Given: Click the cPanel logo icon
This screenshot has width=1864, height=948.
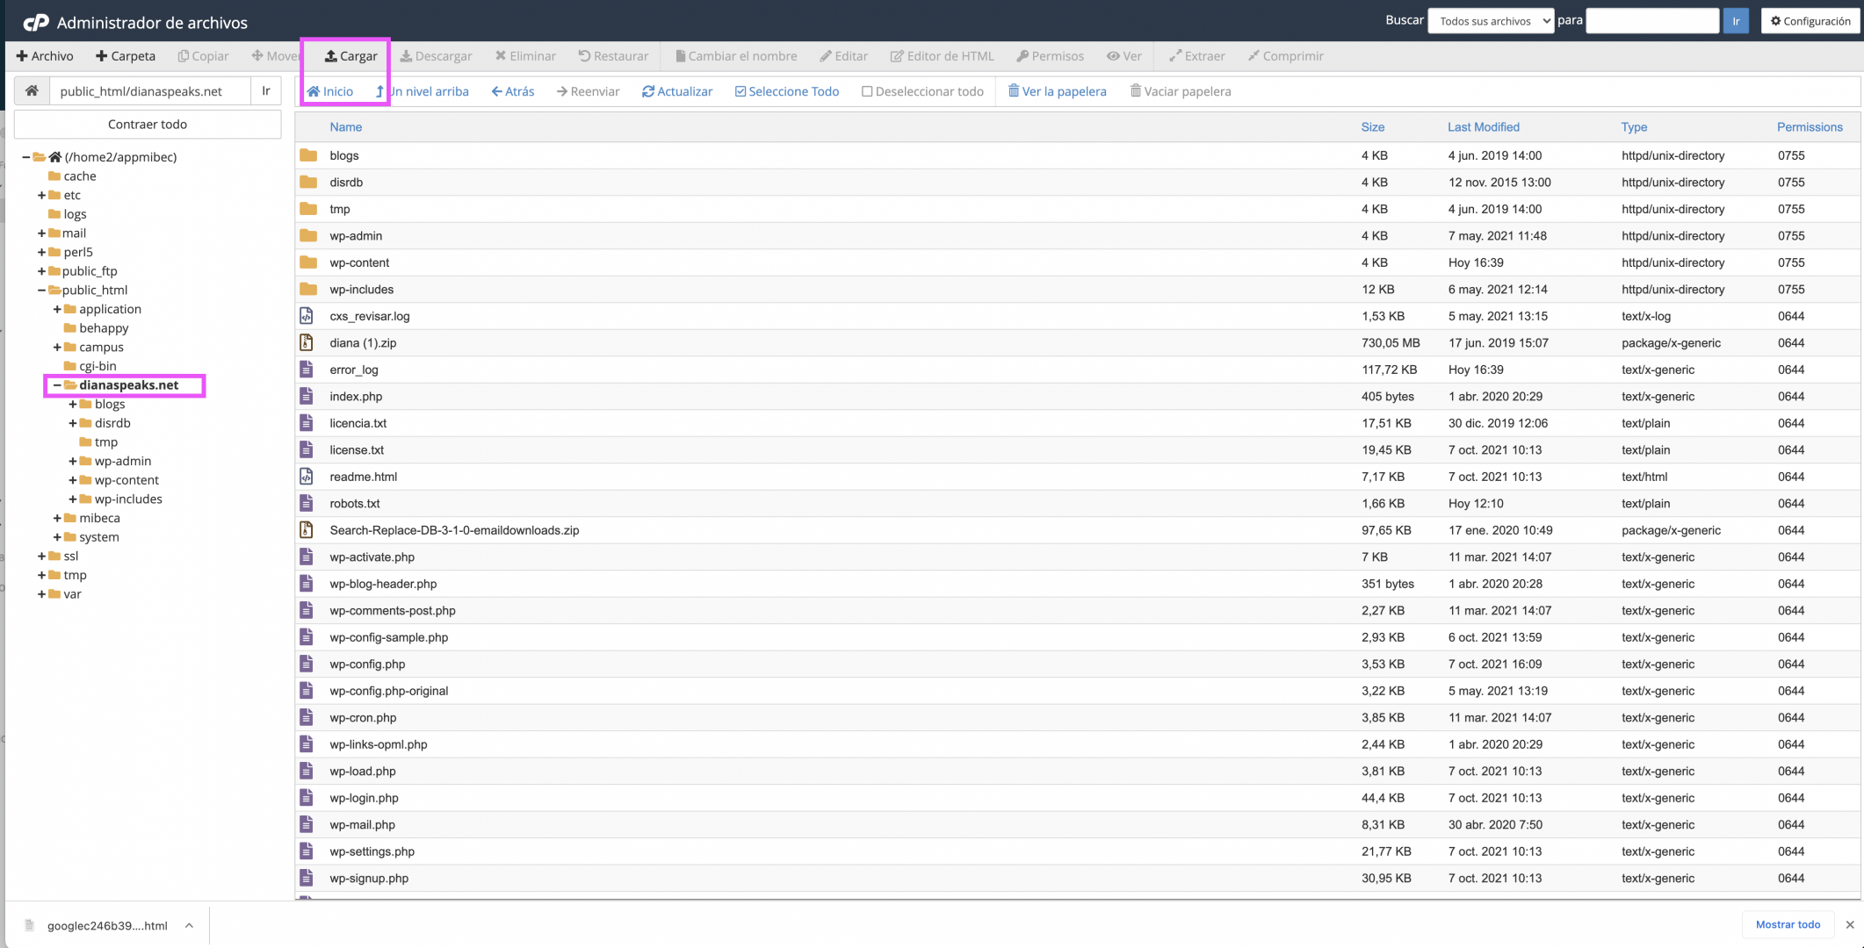Looking at the screenshot, I should 36,22.
